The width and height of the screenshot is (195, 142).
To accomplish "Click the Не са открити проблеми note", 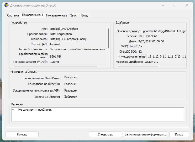I will [x=35, y=110].
